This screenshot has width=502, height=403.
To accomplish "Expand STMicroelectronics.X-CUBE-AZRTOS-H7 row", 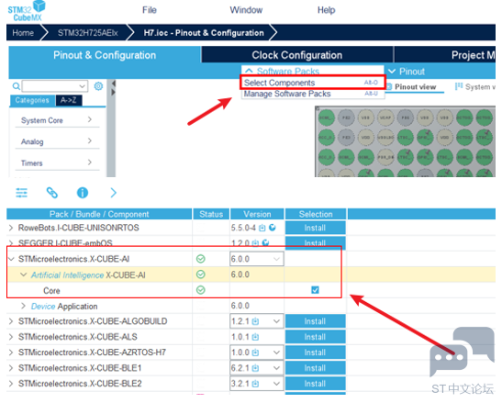I will click(11, 353).
